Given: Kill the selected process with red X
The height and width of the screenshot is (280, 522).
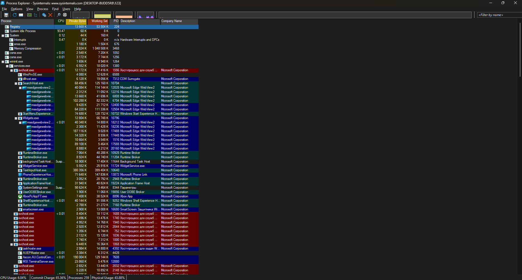Looking at the screenshot, I should coord(50,15).
